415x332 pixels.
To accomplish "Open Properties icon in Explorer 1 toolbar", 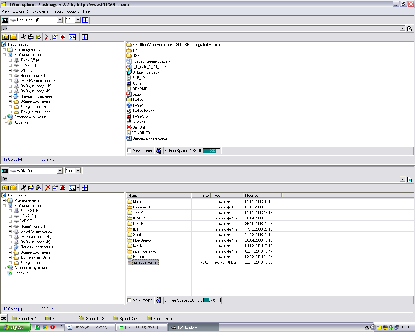I will (x=55, y=37).
